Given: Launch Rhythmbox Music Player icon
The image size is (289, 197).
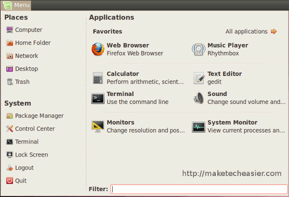Looking at the screenshot, I should (x=198, y=49).
